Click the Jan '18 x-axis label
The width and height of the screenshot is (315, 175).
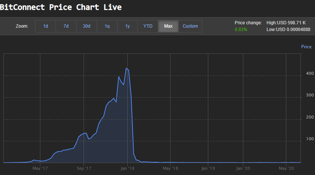point(127,169)
